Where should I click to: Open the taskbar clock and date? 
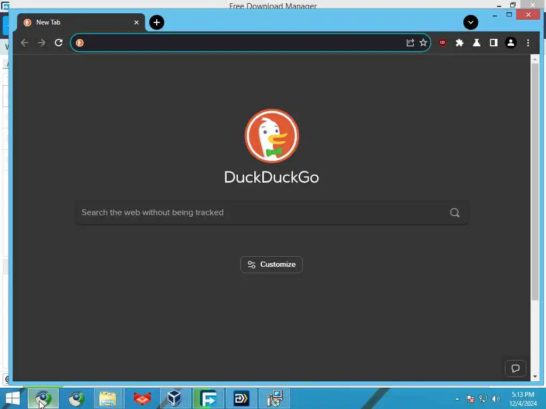click(523, 399)
